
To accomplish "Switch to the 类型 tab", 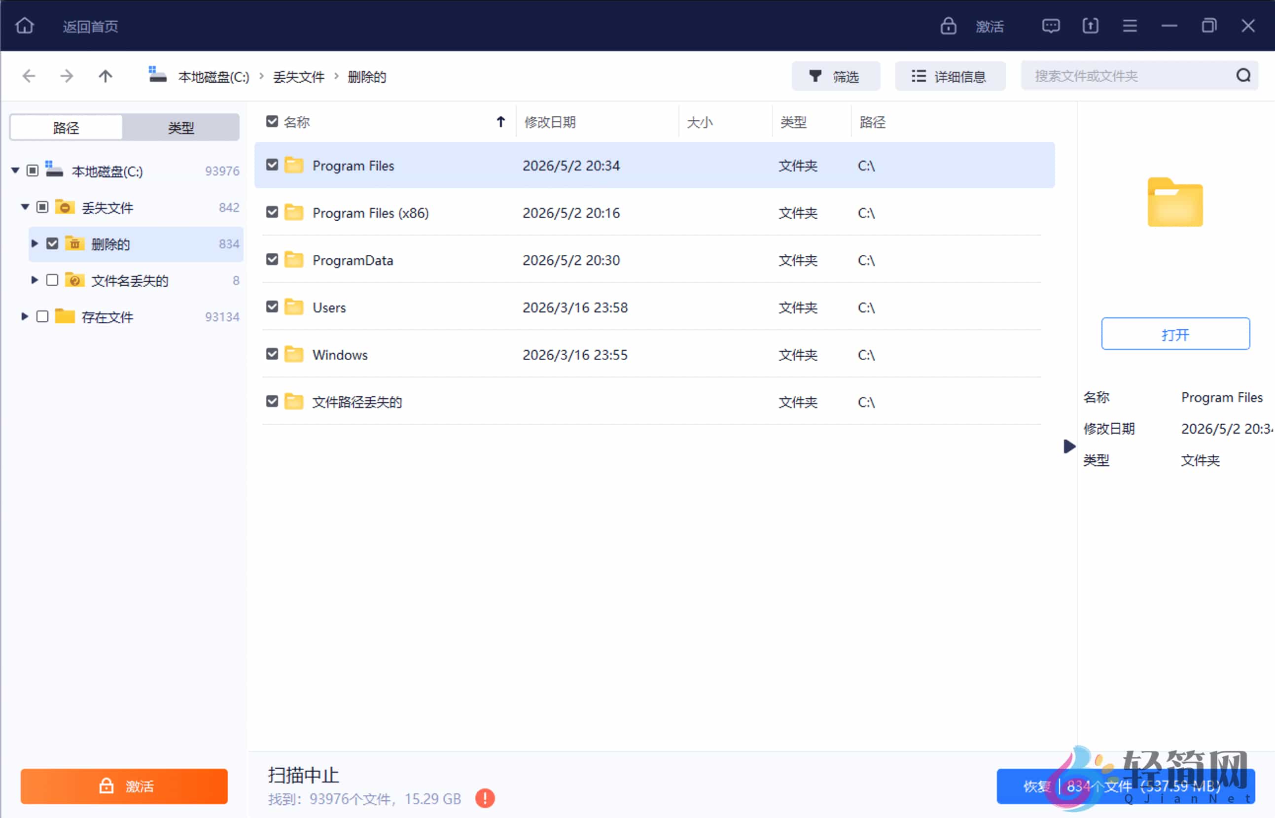I will (x=181, y=128).
